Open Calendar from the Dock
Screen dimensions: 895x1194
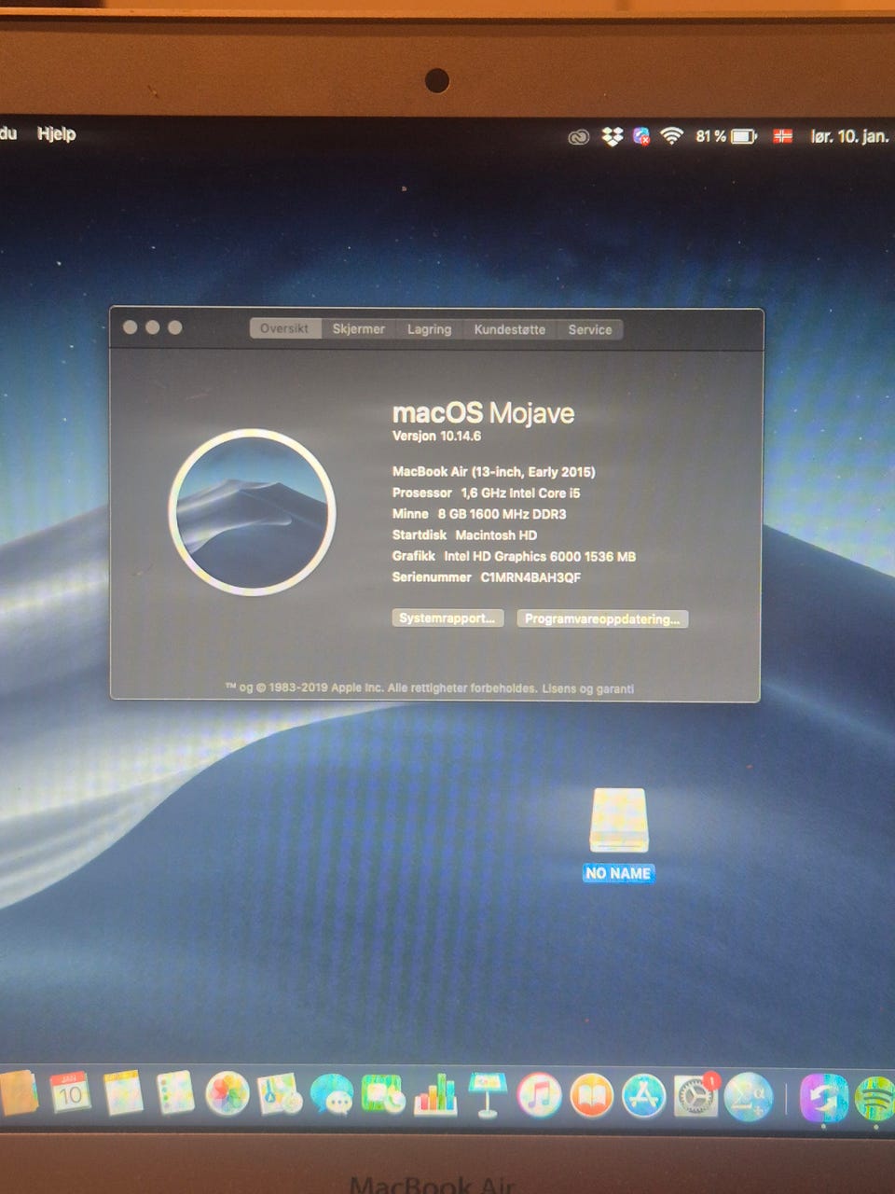point(71,1092)
